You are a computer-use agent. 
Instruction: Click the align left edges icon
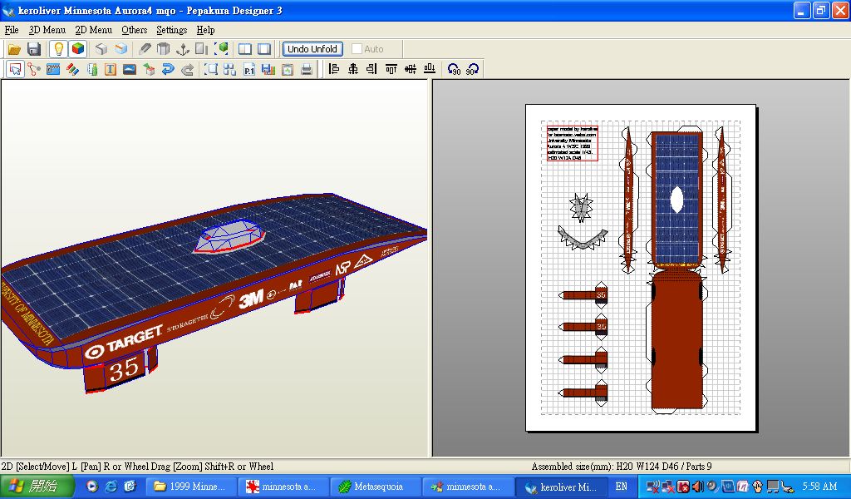334,70
